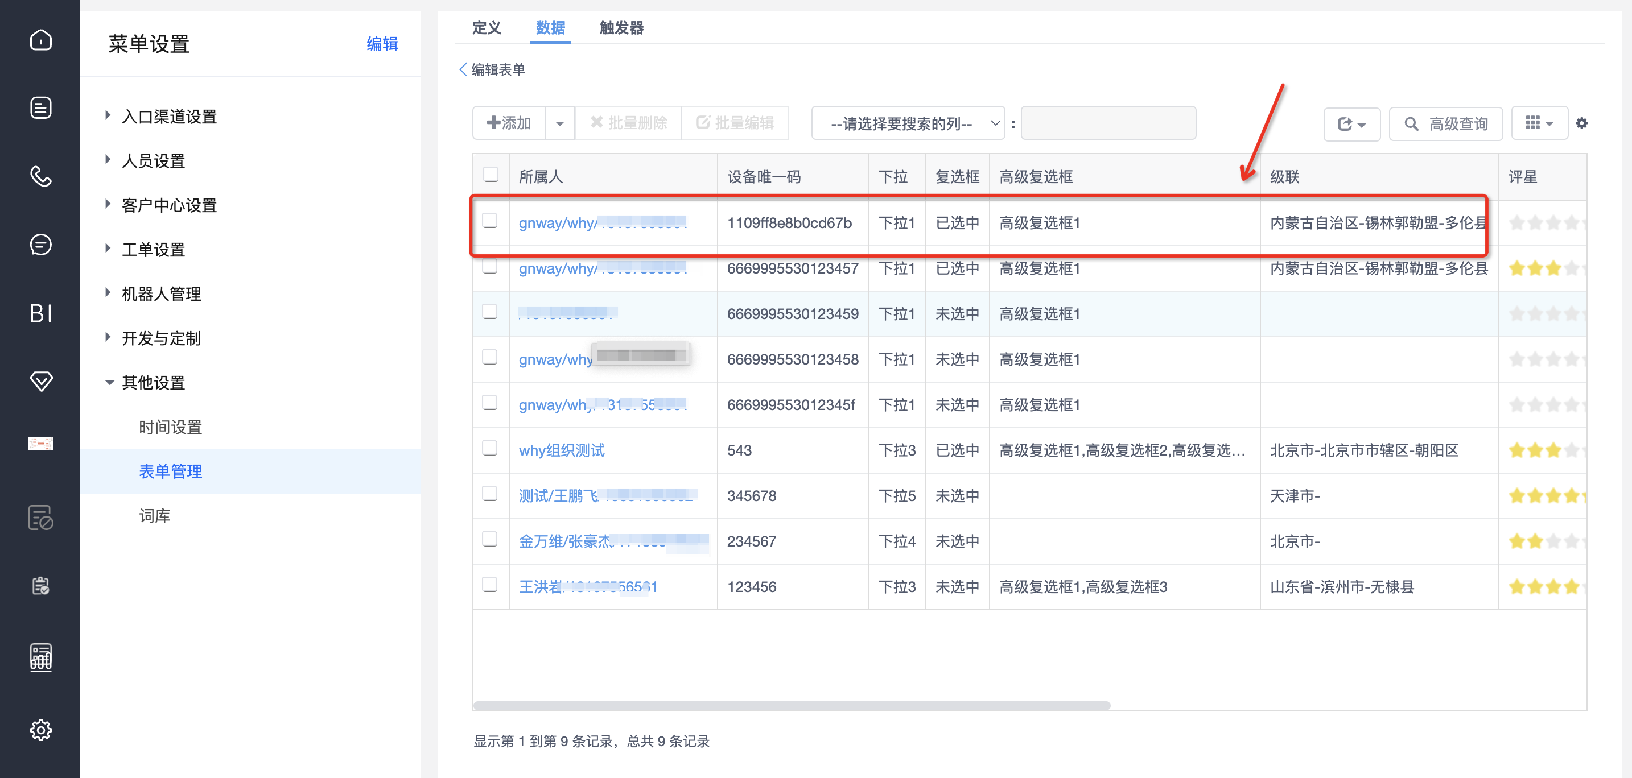Open the export share dropdown icon
The height and width of the screenshot is (778, 1632).
click(1351, 123)
